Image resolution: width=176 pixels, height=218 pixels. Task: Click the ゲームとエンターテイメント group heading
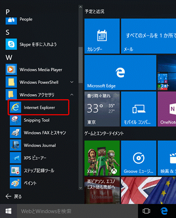click(x=104, y=133)
